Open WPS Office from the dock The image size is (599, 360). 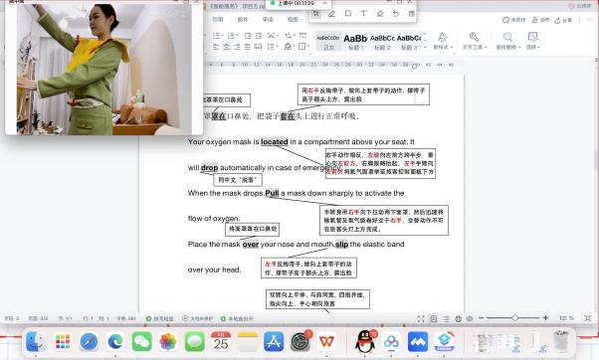pos(326,341)
